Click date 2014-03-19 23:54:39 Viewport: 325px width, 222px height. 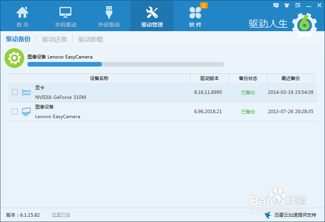[x=290, y=92]
